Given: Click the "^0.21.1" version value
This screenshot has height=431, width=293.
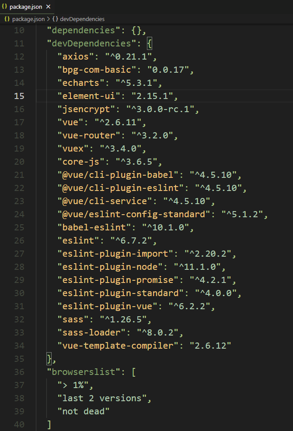Looking at the screenshot, I should pyautogui.click(x=129, y=57).
